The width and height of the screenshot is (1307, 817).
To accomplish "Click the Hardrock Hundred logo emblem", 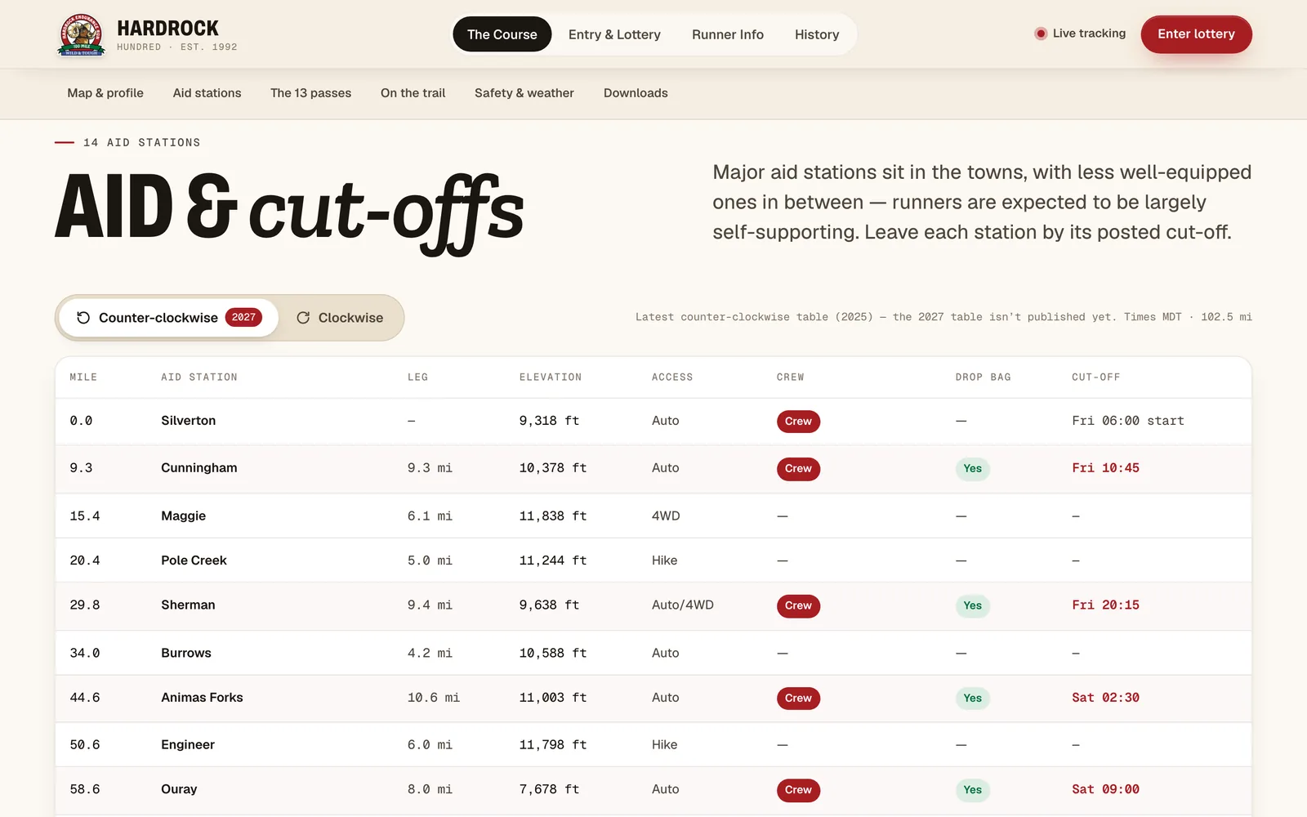I will click(81, 34).
